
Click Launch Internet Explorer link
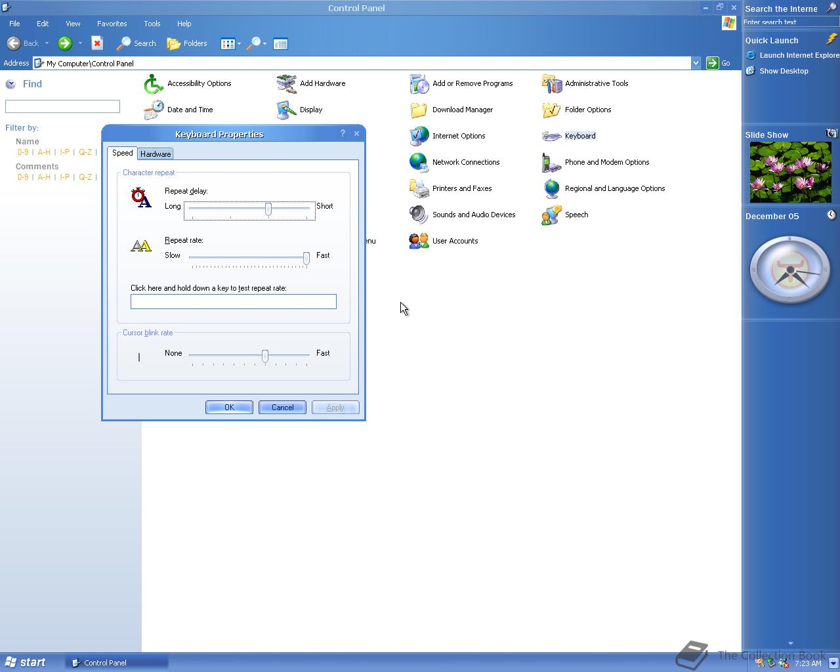(x=793, y=55)
